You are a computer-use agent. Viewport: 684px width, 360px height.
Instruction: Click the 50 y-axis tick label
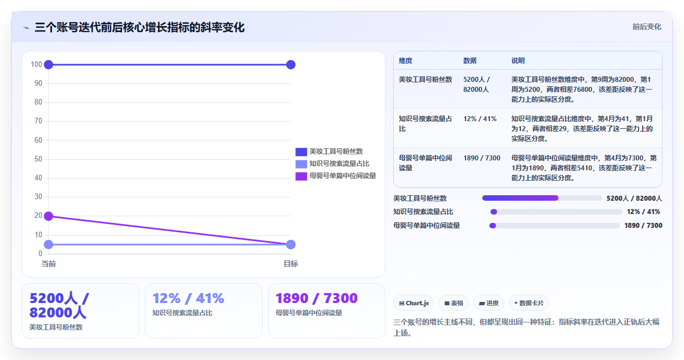38,159
